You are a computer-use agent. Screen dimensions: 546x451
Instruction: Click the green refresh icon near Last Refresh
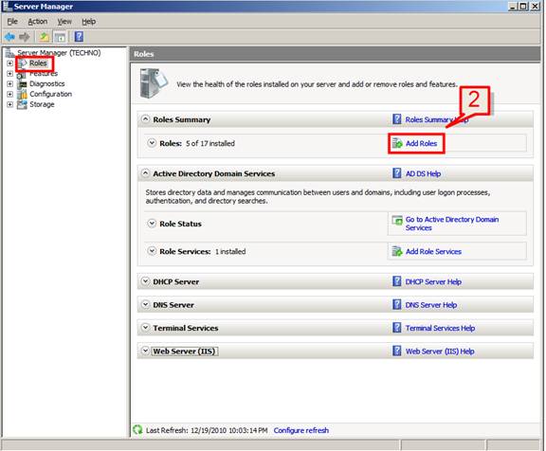click(137, 430)
